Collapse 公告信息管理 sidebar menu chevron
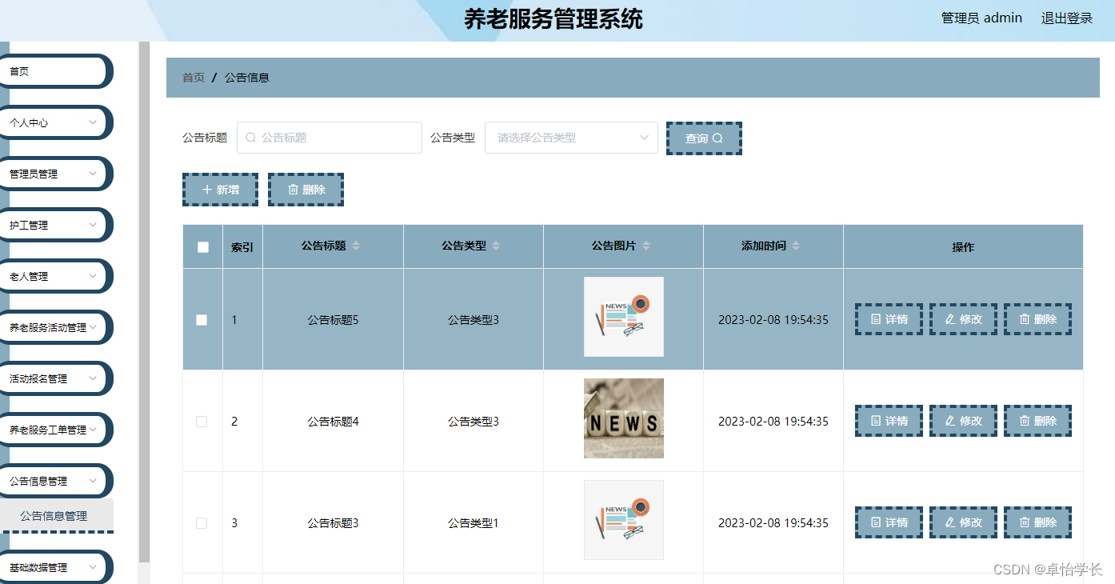The width and height of the screenshot is (1115, 584). point(93,481)
